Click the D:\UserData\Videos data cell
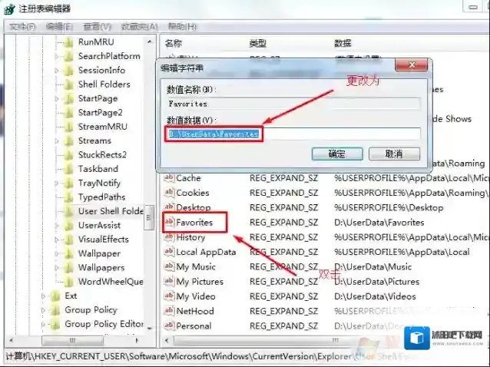 coord(375,296)
